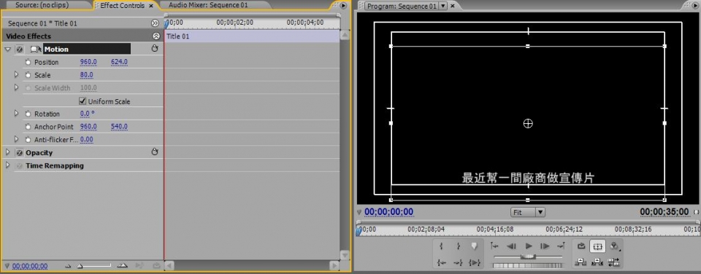
Task: Open the Output display mode menu
Action: (x=615, y=246)
